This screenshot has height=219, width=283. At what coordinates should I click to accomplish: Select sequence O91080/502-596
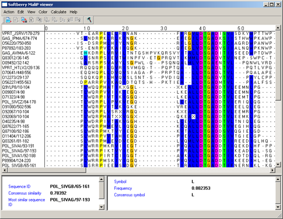click(16, 107)
